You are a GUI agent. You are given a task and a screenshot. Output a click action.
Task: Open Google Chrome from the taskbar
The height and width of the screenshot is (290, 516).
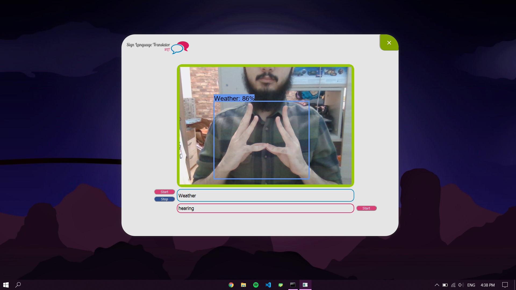point(231,285)
